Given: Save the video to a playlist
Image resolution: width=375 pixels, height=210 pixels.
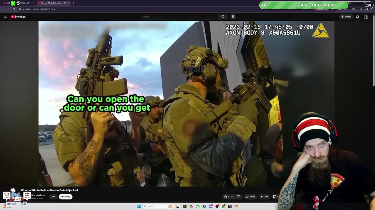Looking at the screenshot, I should [275, 197].
